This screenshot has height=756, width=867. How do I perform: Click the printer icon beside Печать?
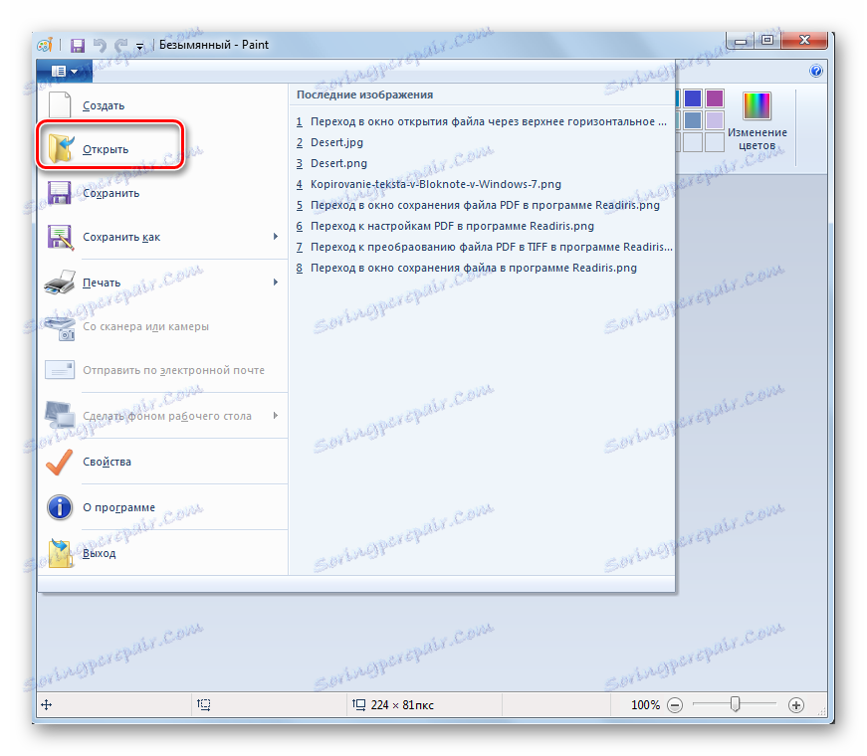pos(59,282)
